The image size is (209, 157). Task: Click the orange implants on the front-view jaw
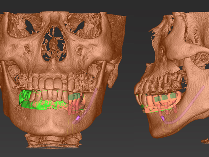click(73, 106)
